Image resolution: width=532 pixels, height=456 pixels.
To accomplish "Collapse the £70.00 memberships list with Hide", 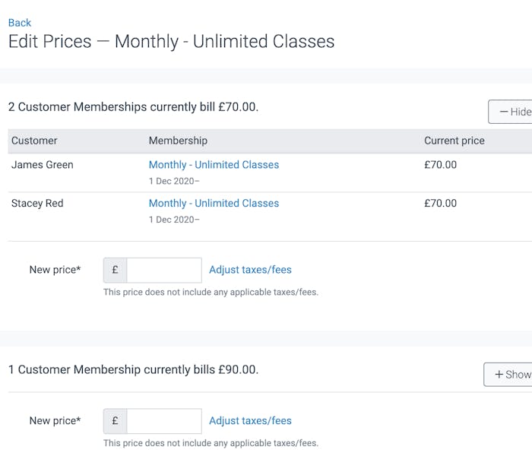I will coord(512,112).
